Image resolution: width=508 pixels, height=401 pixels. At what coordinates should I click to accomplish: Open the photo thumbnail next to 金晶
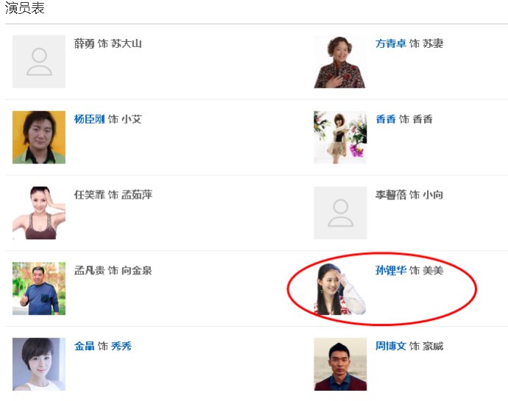[x=39, y=363]
